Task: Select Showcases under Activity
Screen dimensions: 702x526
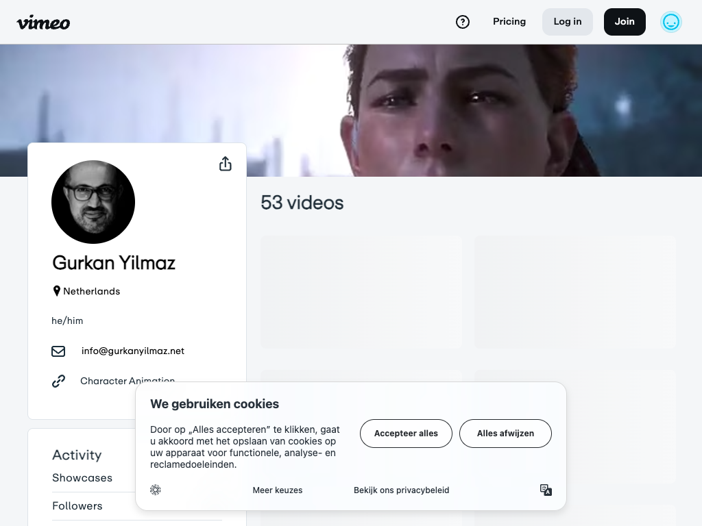Action: coord(82,478)
